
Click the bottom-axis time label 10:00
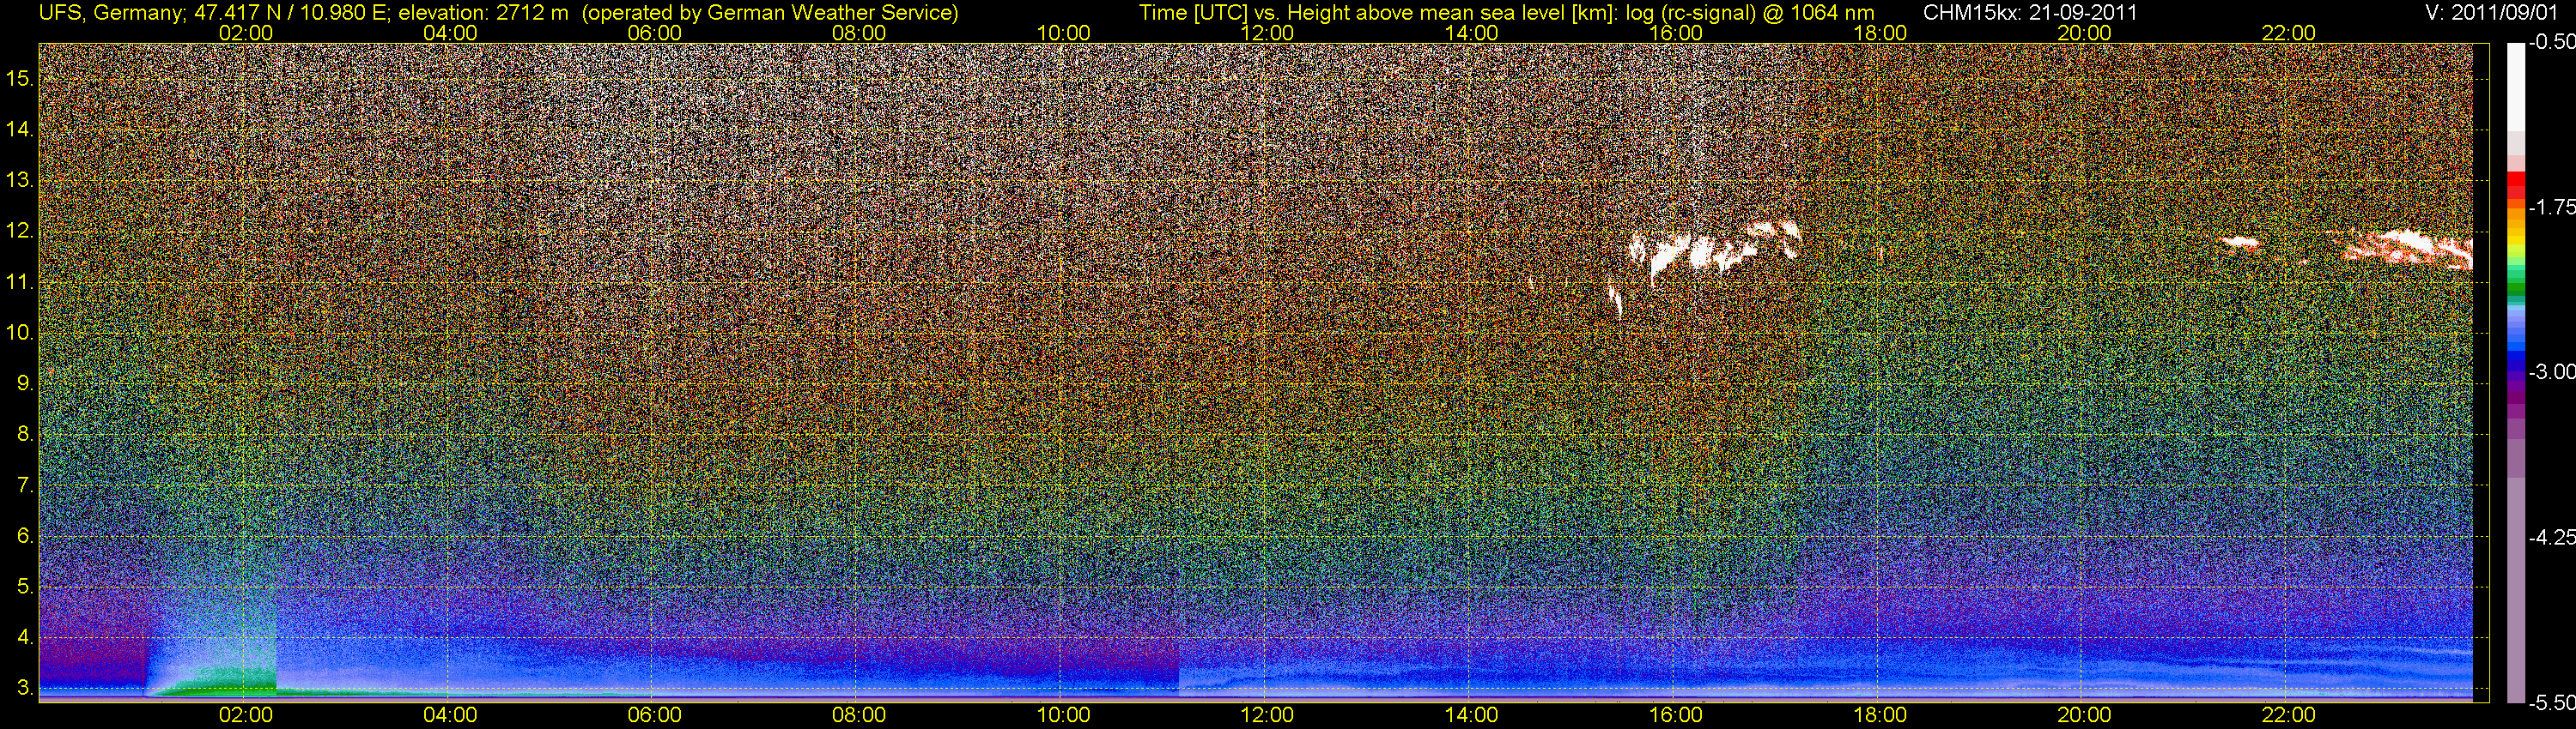pos(1063,715)
